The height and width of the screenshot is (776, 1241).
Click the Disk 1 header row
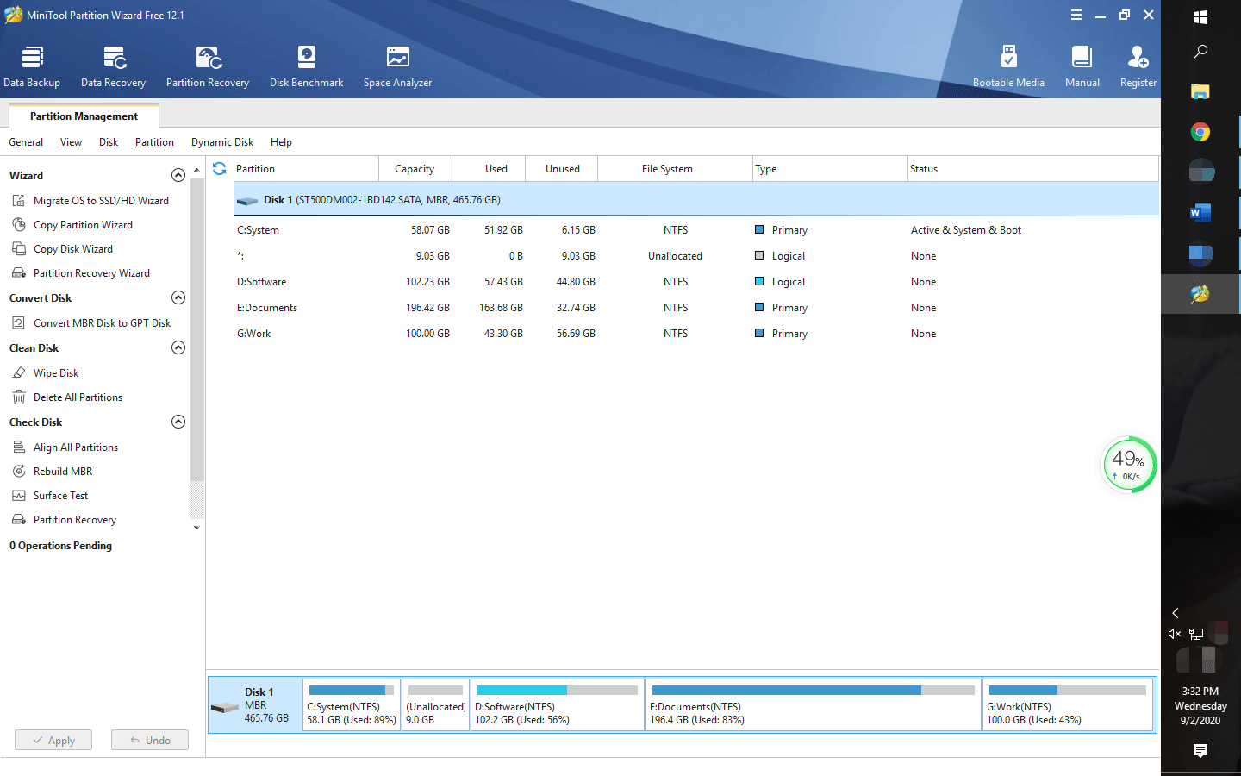[x=696, y=200]
